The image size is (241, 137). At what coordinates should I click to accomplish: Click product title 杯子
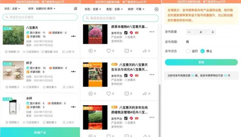click(29, 63)
